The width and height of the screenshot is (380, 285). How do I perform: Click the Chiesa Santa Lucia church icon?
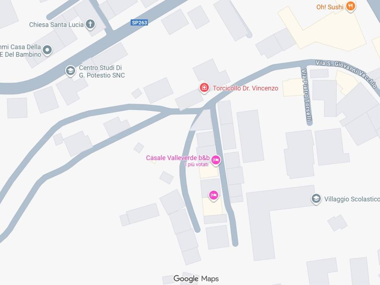90,24
